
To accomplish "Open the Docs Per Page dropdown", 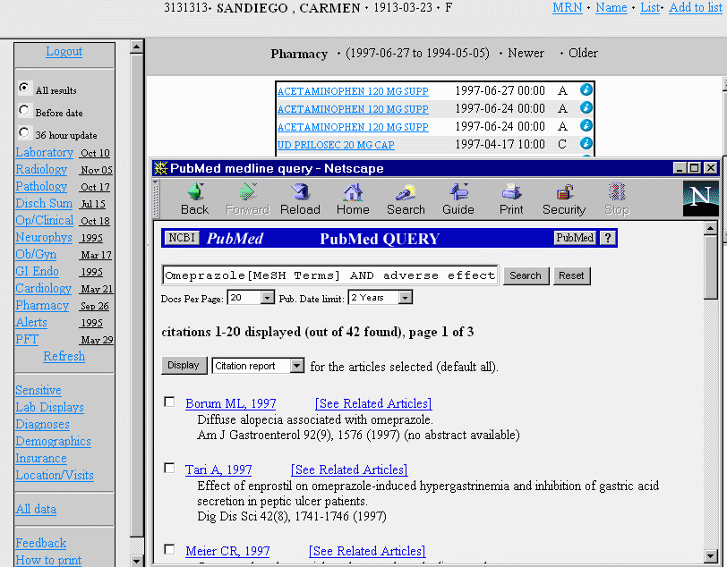I will [x=250, y=298].
